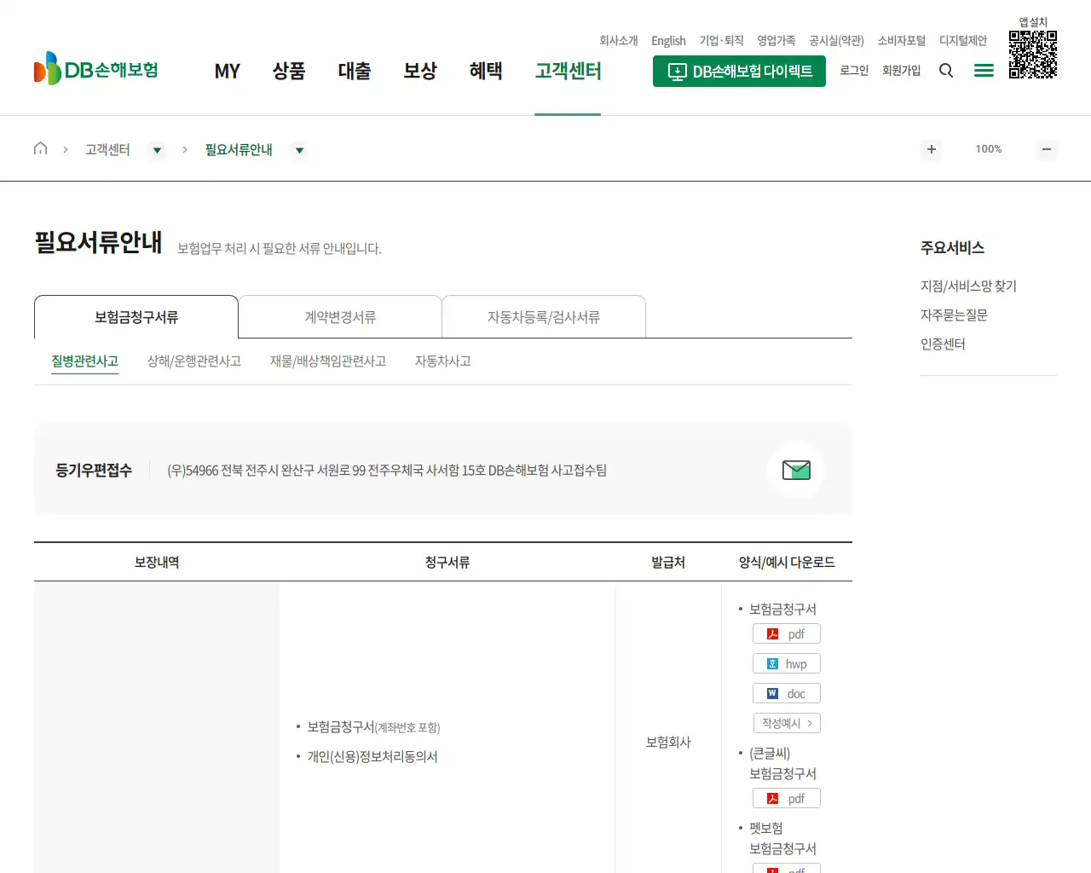Open the site search

[x=946, y=70]
